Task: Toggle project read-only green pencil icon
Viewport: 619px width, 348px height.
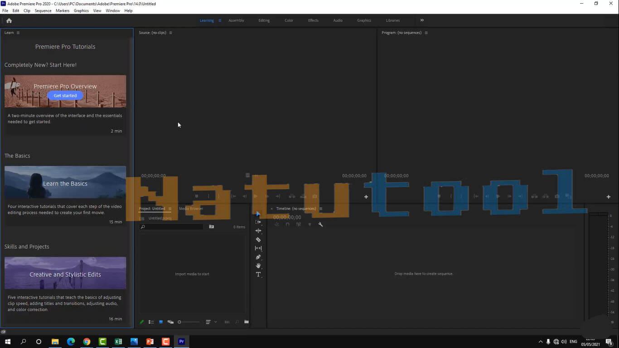Action: (142, 322)
